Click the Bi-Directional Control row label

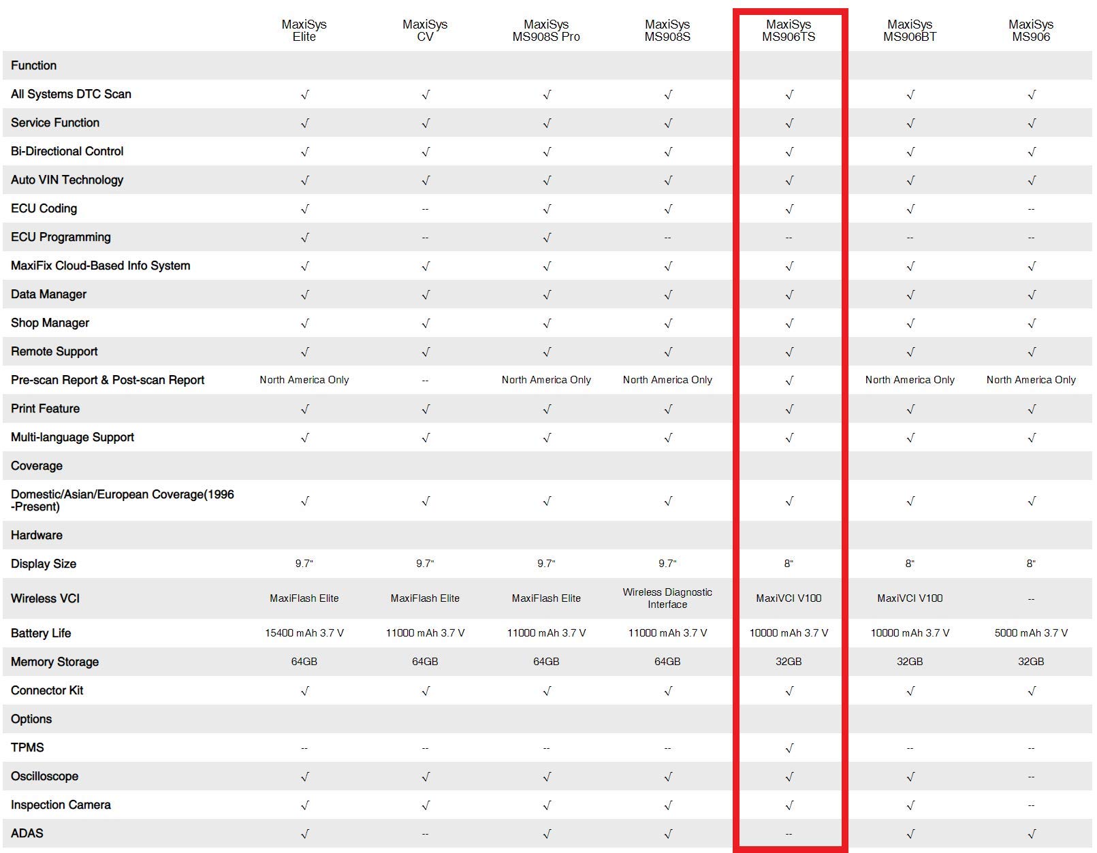pos(67,151)
